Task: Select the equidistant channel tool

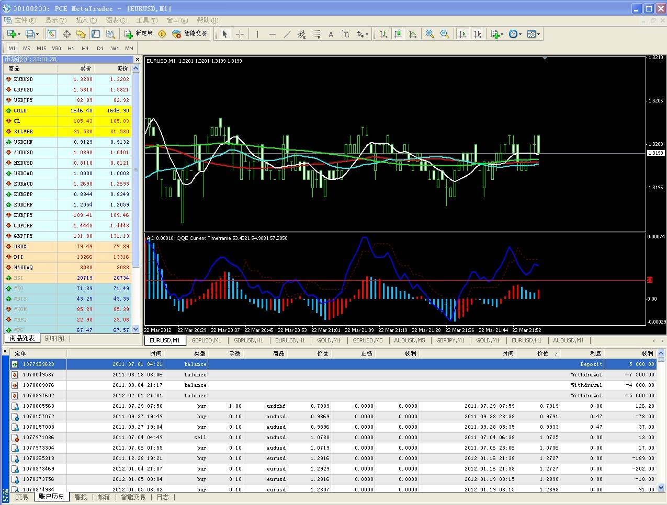Action: click(x=301, y=34)
